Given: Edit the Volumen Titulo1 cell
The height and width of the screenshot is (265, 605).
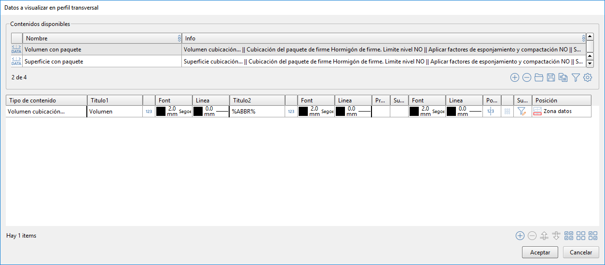Looking at the screenshot, I should [x=115, y=111].
